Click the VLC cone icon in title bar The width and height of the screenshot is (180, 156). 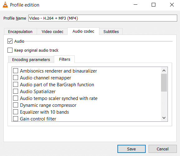point(5,5)
